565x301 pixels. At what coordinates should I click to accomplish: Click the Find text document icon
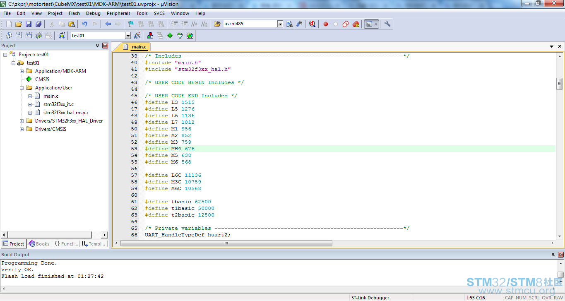[290, 24]
